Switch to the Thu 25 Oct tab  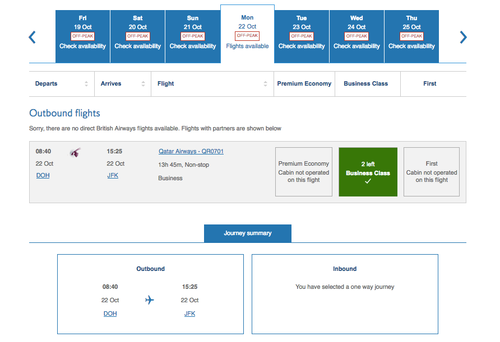pos(411,36)
